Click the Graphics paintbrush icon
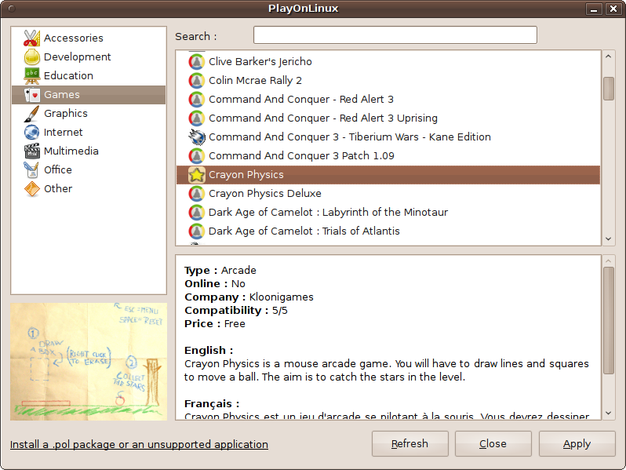Viewport: 626px width, 470px height. coord(31,114)
